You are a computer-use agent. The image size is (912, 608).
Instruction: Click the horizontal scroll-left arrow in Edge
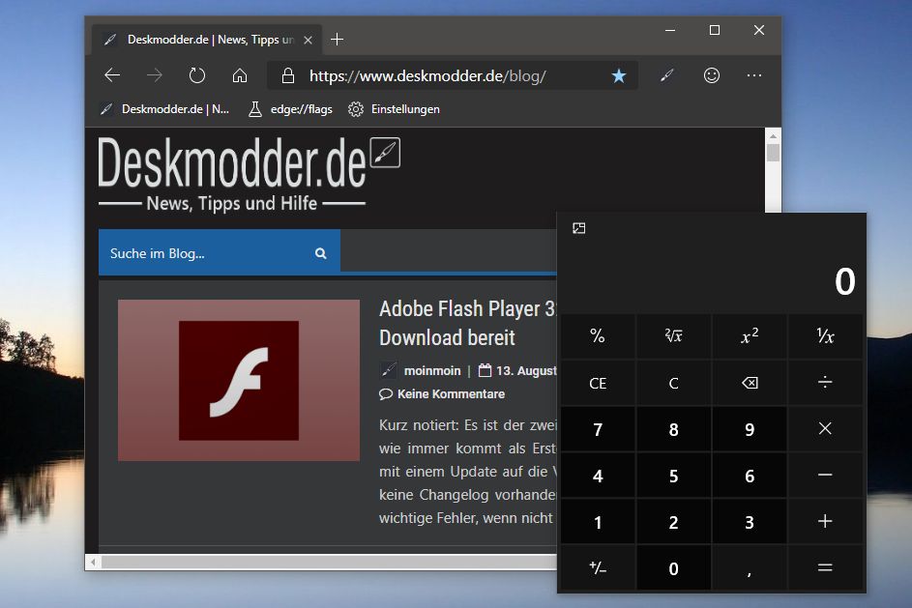coord(93,562)
